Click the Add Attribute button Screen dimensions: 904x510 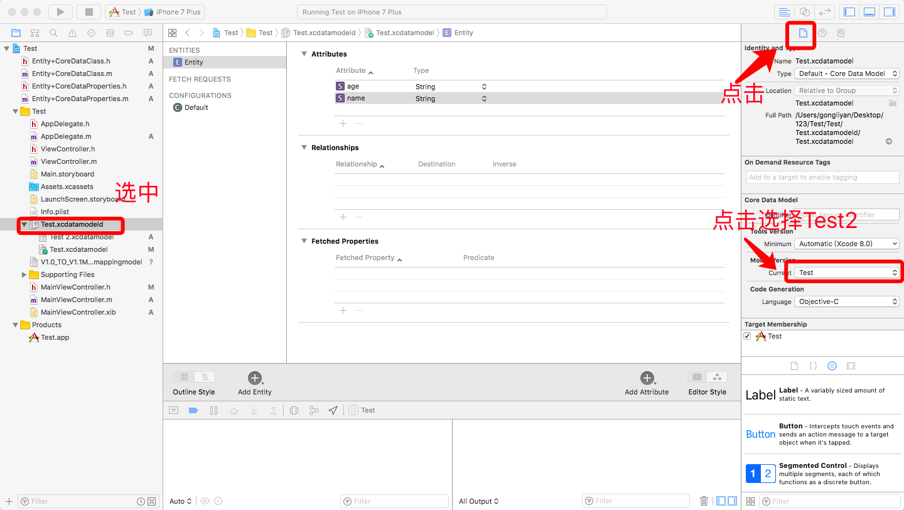pos(647,383)
